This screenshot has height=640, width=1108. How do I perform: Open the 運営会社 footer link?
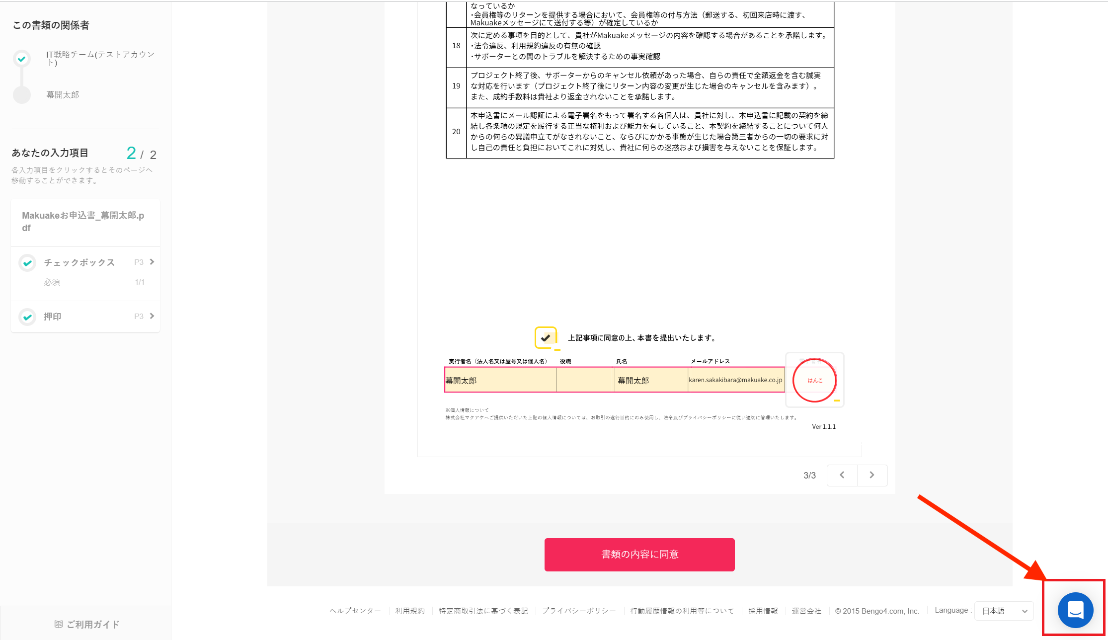point(806,611)
